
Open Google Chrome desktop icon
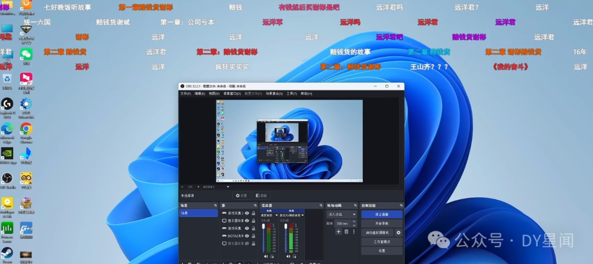(x=26, y=132)
